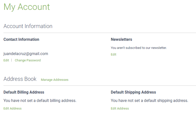Edit the newsletter subscription settings
Screen dimensions: 196x122
(113, 55)
